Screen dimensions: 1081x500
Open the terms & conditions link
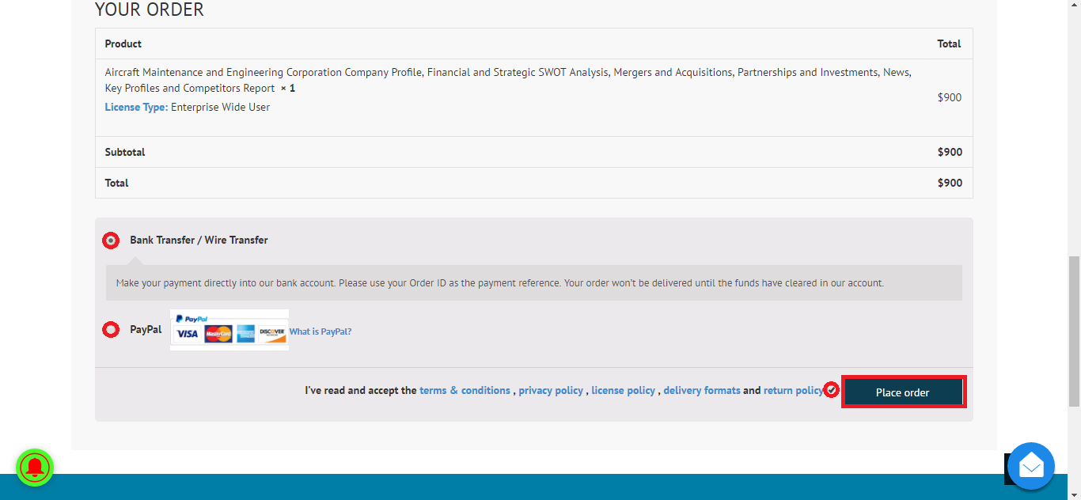[x=465, y=391]
